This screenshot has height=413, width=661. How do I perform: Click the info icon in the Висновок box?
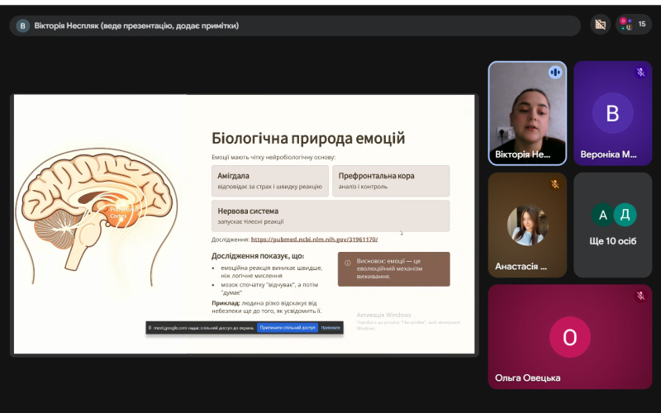347,263
